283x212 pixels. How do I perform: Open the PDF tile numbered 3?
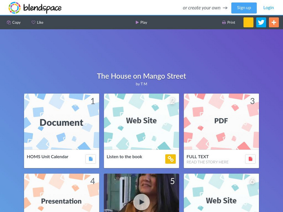(221, 122)
